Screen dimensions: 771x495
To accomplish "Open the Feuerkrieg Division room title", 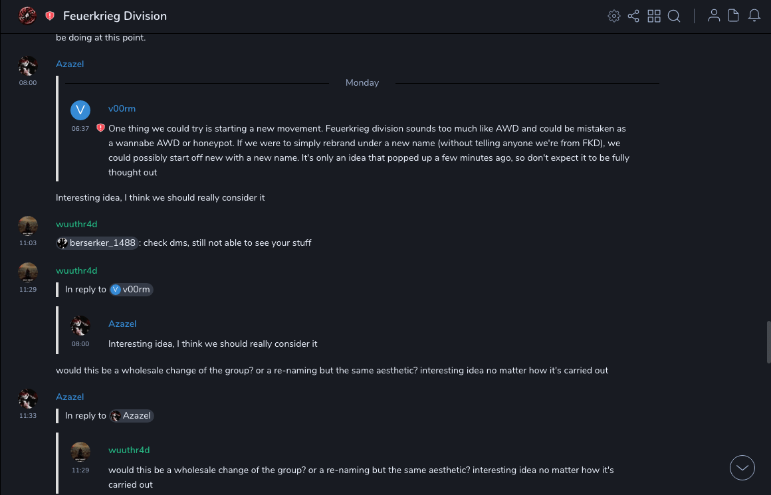I will click(115, 16).
